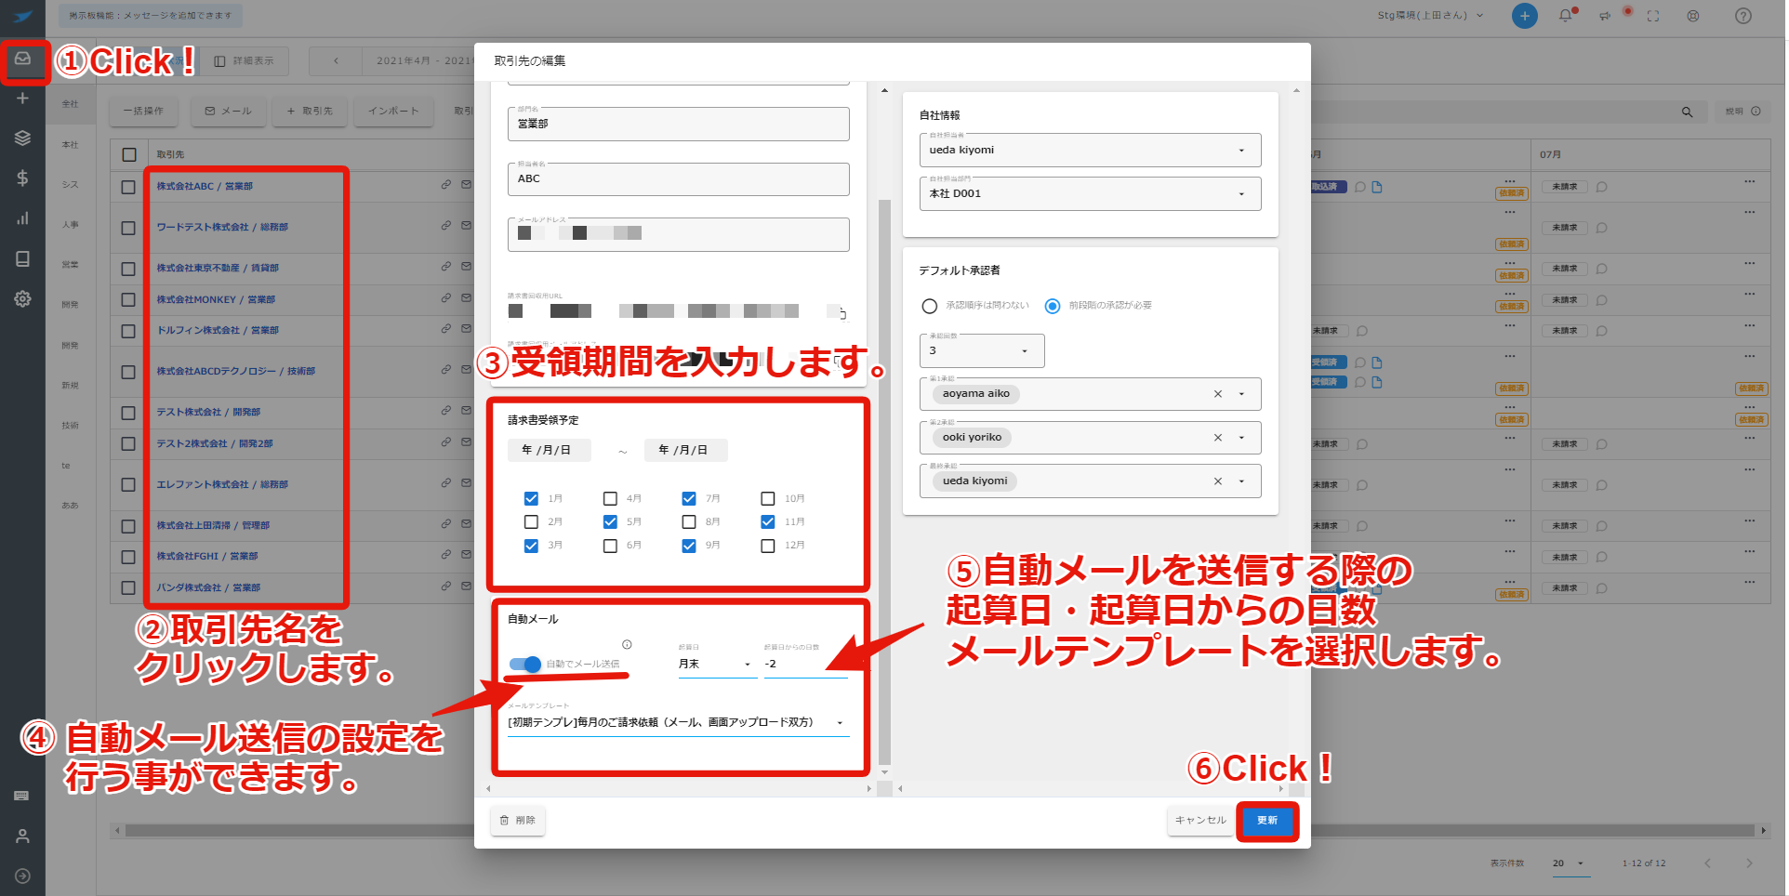Click the 起算日からの日数 field showing -2

click(805, 664)
